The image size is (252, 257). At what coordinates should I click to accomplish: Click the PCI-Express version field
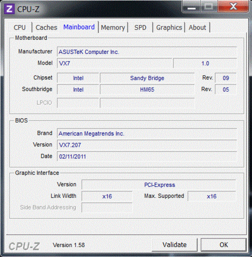pos(159,185)
